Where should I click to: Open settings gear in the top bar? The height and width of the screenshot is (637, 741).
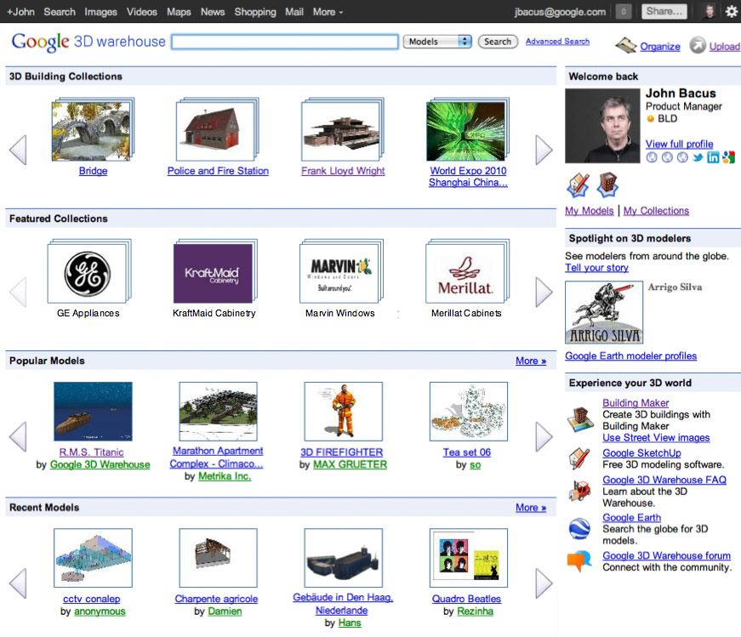click(731, 11)
